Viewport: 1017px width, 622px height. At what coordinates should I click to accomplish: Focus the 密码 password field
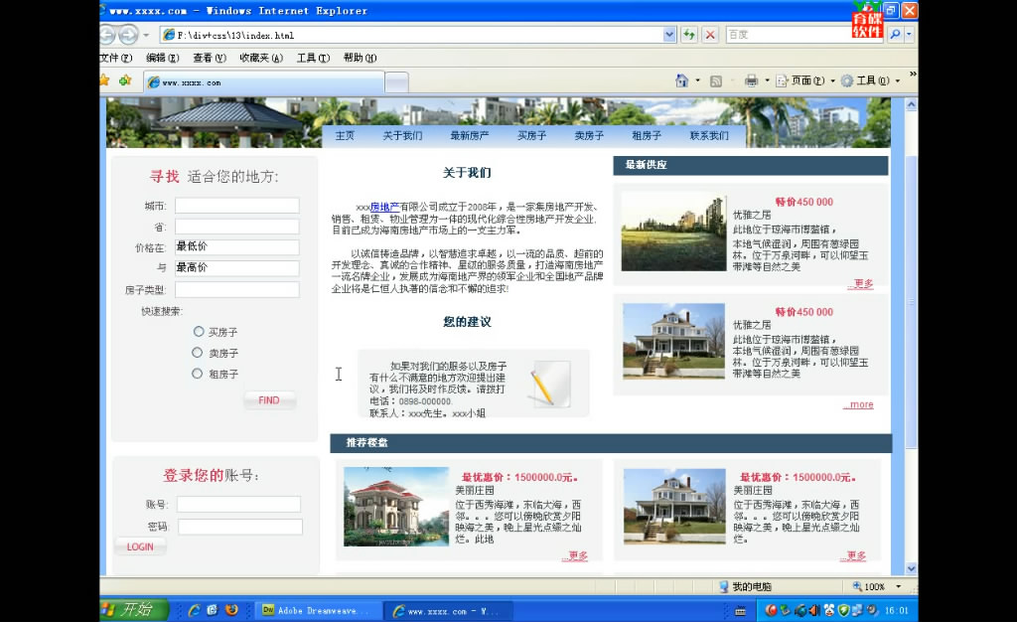(240, 527)
